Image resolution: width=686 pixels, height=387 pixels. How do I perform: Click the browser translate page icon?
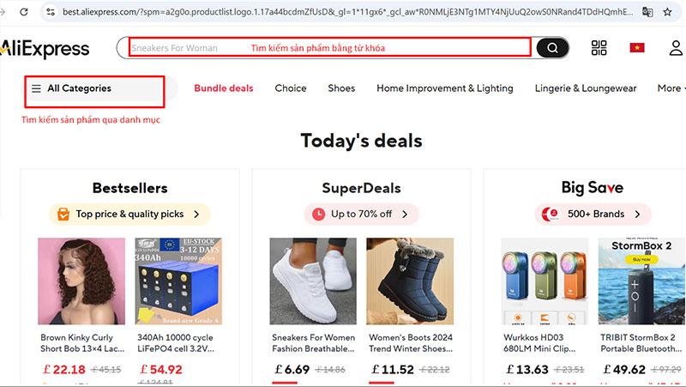pyautogui.click(x=647, y=12)
